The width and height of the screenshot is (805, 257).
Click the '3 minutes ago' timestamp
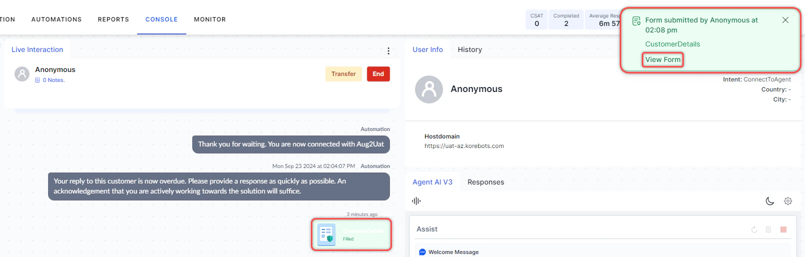[362, 214]
